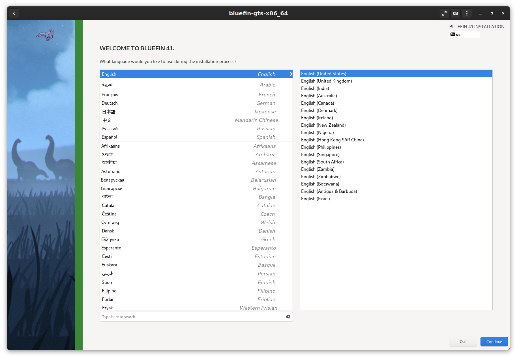The image size is (517, 358).
Task: Select Català (Catalan) language
Action: click(196, 205)
